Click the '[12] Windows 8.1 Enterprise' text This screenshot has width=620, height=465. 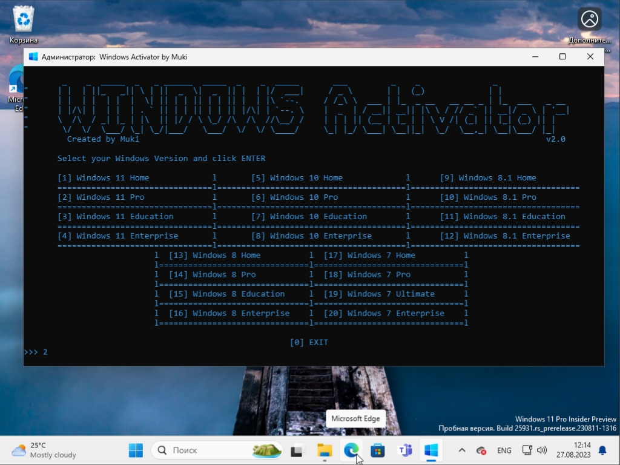coord(505,236)
